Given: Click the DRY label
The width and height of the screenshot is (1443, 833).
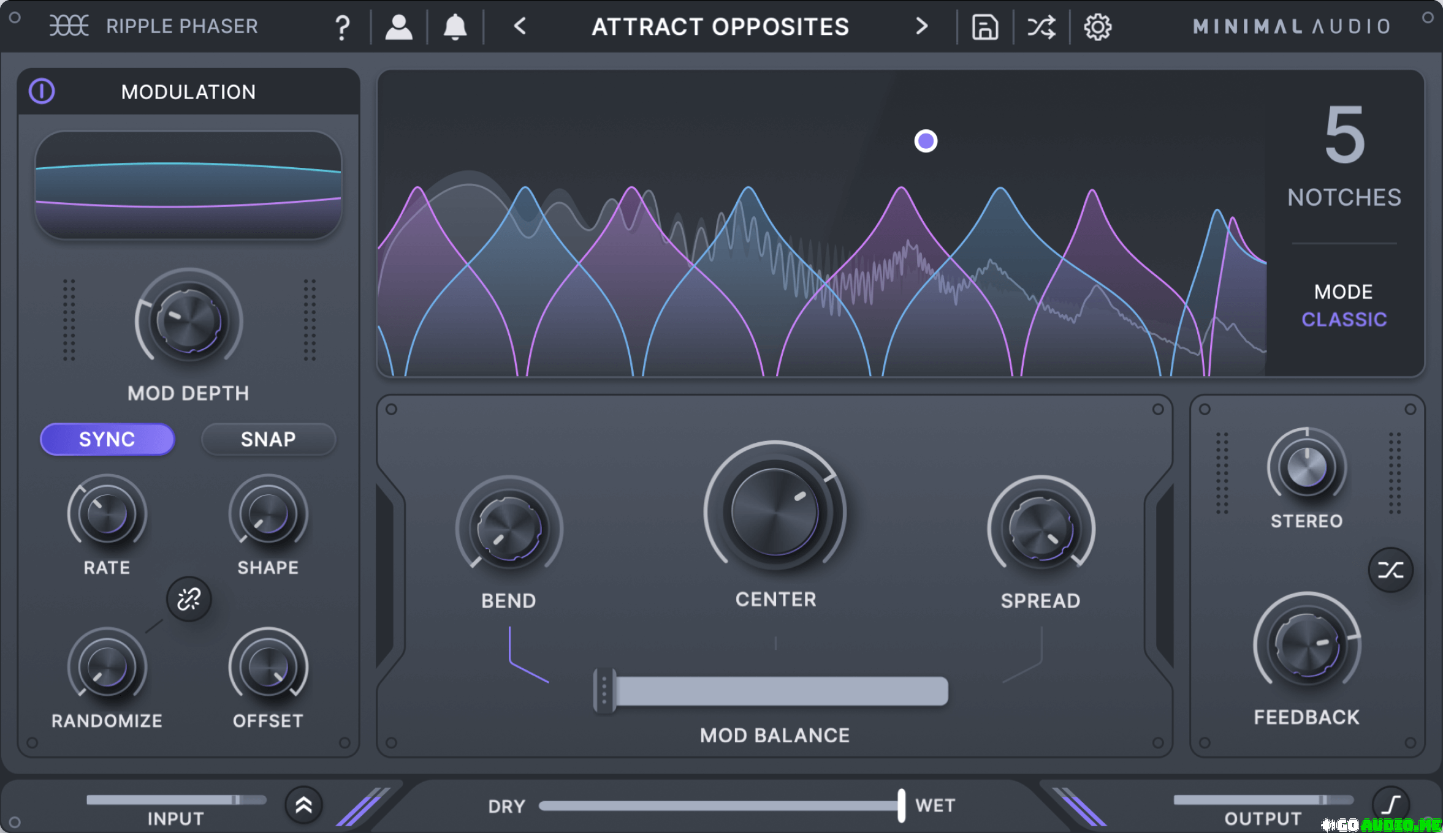Looking at the screenshot, I should [507, 806].
